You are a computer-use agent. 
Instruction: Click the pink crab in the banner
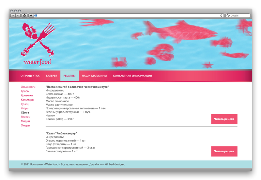pyautogui.click(x=120, y=62)
